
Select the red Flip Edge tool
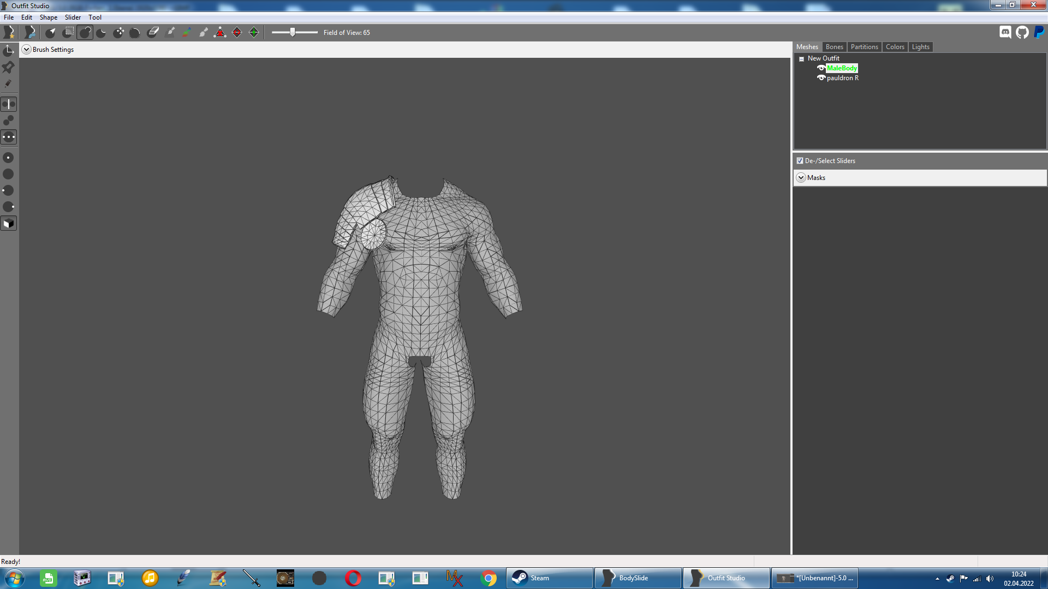click(x=237, y=33)
